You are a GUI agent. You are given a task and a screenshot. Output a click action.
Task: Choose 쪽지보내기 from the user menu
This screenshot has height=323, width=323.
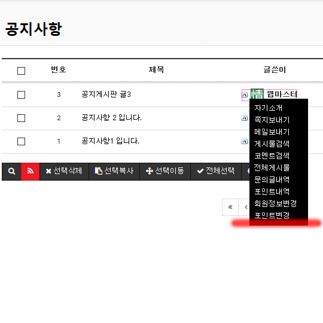tap(272, 120)
